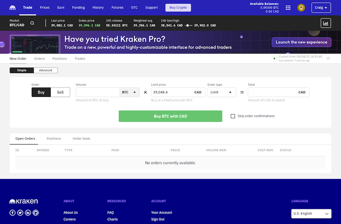This screenshot has width=341, height=224.
Task: Open the Futures menu
Action: 118,8
